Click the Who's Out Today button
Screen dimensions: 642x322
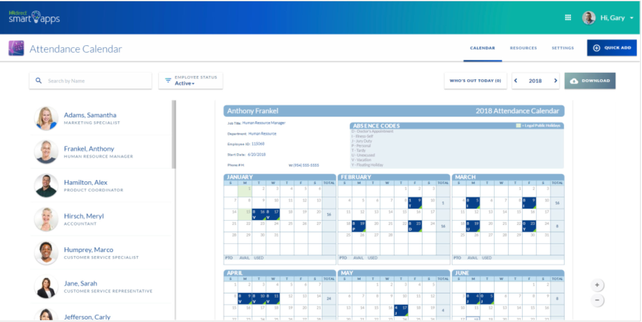pyautogui.click(x=475, y=80)
